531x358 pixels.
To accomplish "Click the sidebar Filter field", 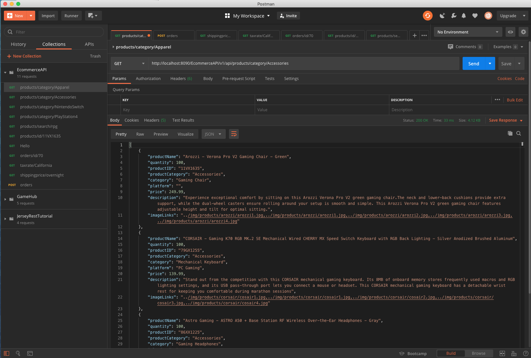I will [54, 32].
